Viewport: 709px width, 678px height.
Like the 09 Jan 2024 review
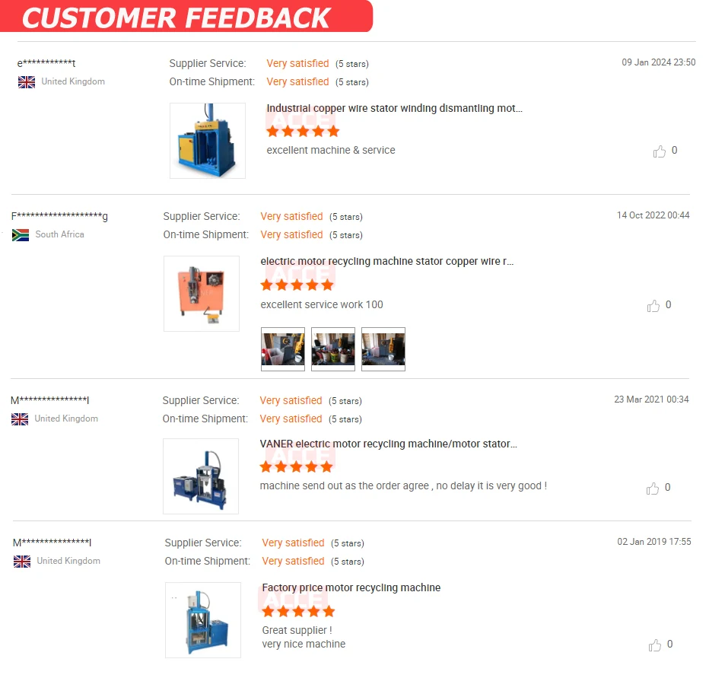pos(660,151)
